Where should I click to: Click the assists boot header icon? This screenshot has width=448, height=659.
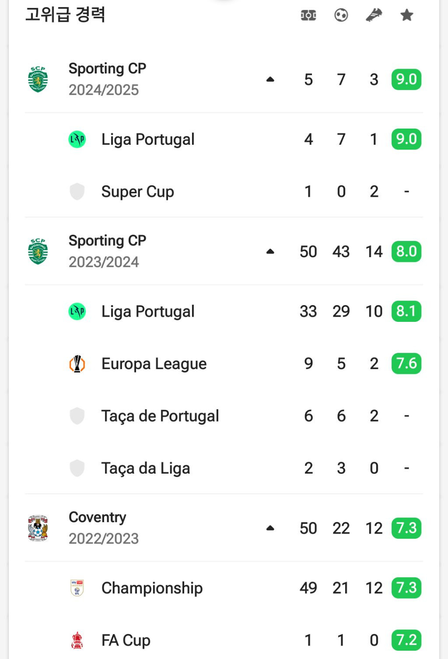tap(374, 15)
